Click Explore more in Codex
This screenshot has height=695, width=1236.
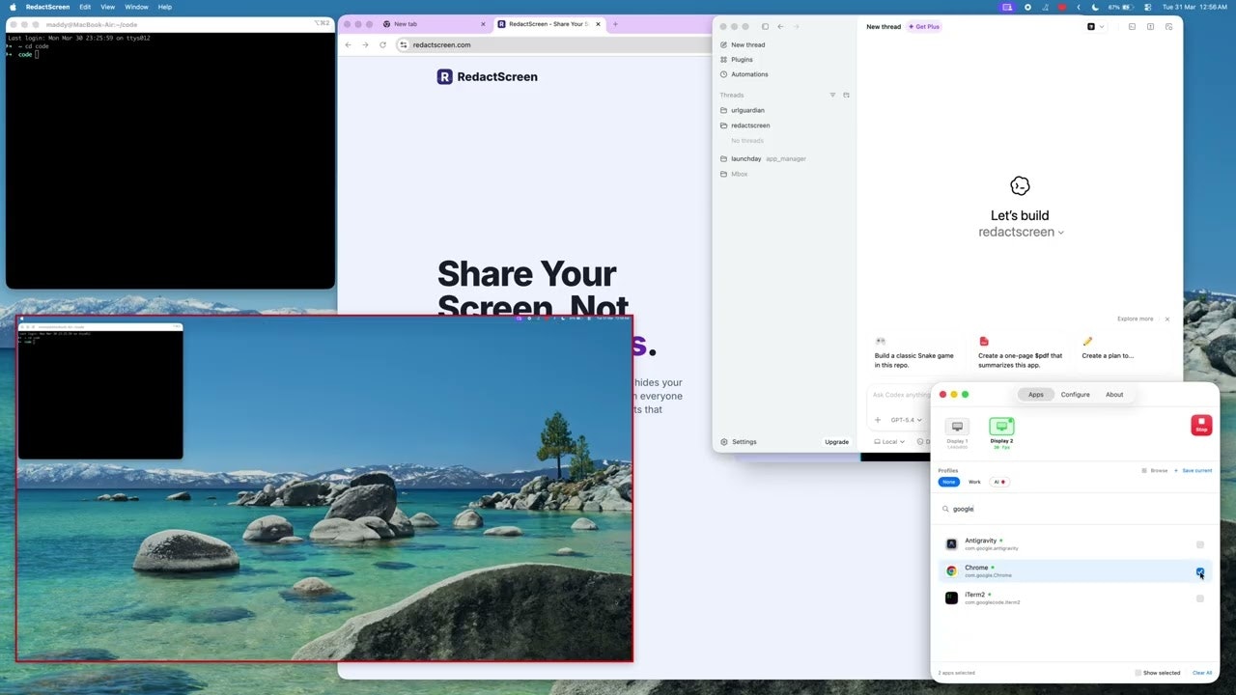pos(1136,319)
